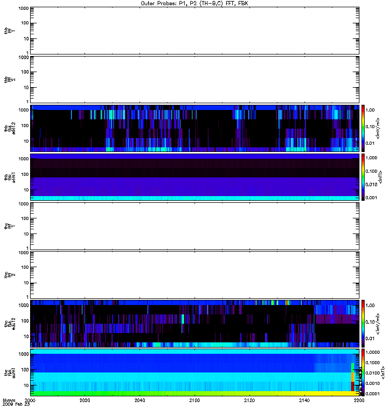The height and width of the screenshot is (415, 389).
Task: Click the '2009 Feb 23' date label
Action: (16, 404)
